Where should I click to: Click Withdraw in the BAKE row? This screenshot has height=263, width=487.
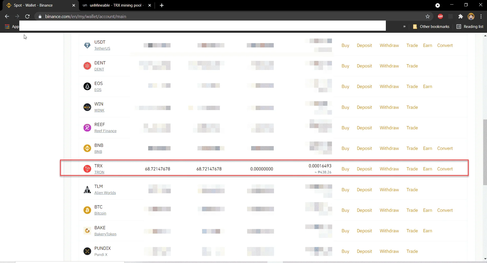tap(389, 231)
